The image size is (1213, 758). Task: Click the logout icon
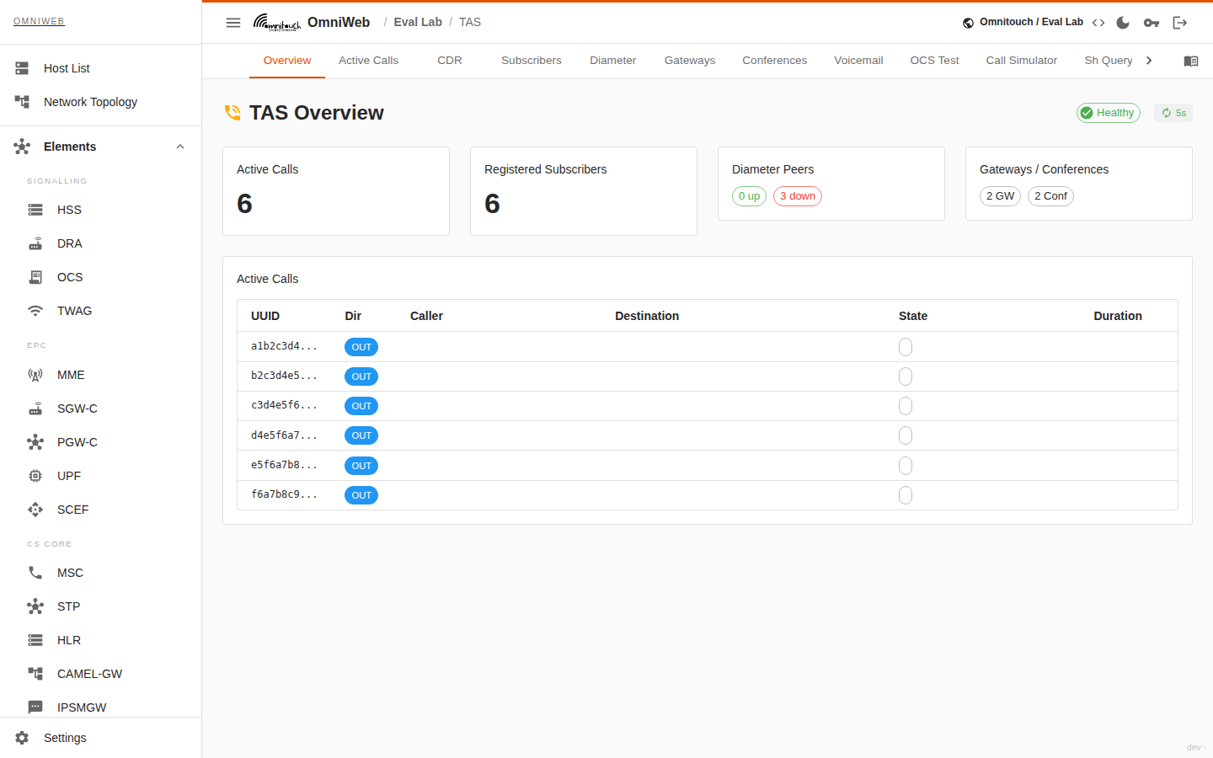1180,23
